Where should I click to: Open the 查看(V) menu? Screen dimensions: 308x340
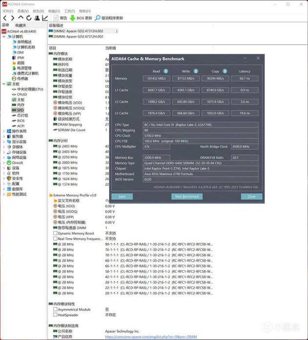click(23, 11)
